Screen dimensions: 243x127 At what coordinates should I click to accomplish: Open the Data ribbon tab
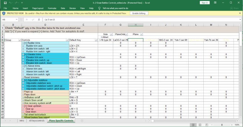point(63,8)
